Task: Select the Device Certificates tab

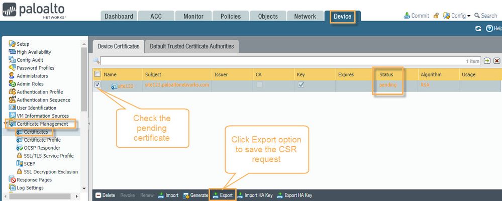Action: click(x=119, y=46)
